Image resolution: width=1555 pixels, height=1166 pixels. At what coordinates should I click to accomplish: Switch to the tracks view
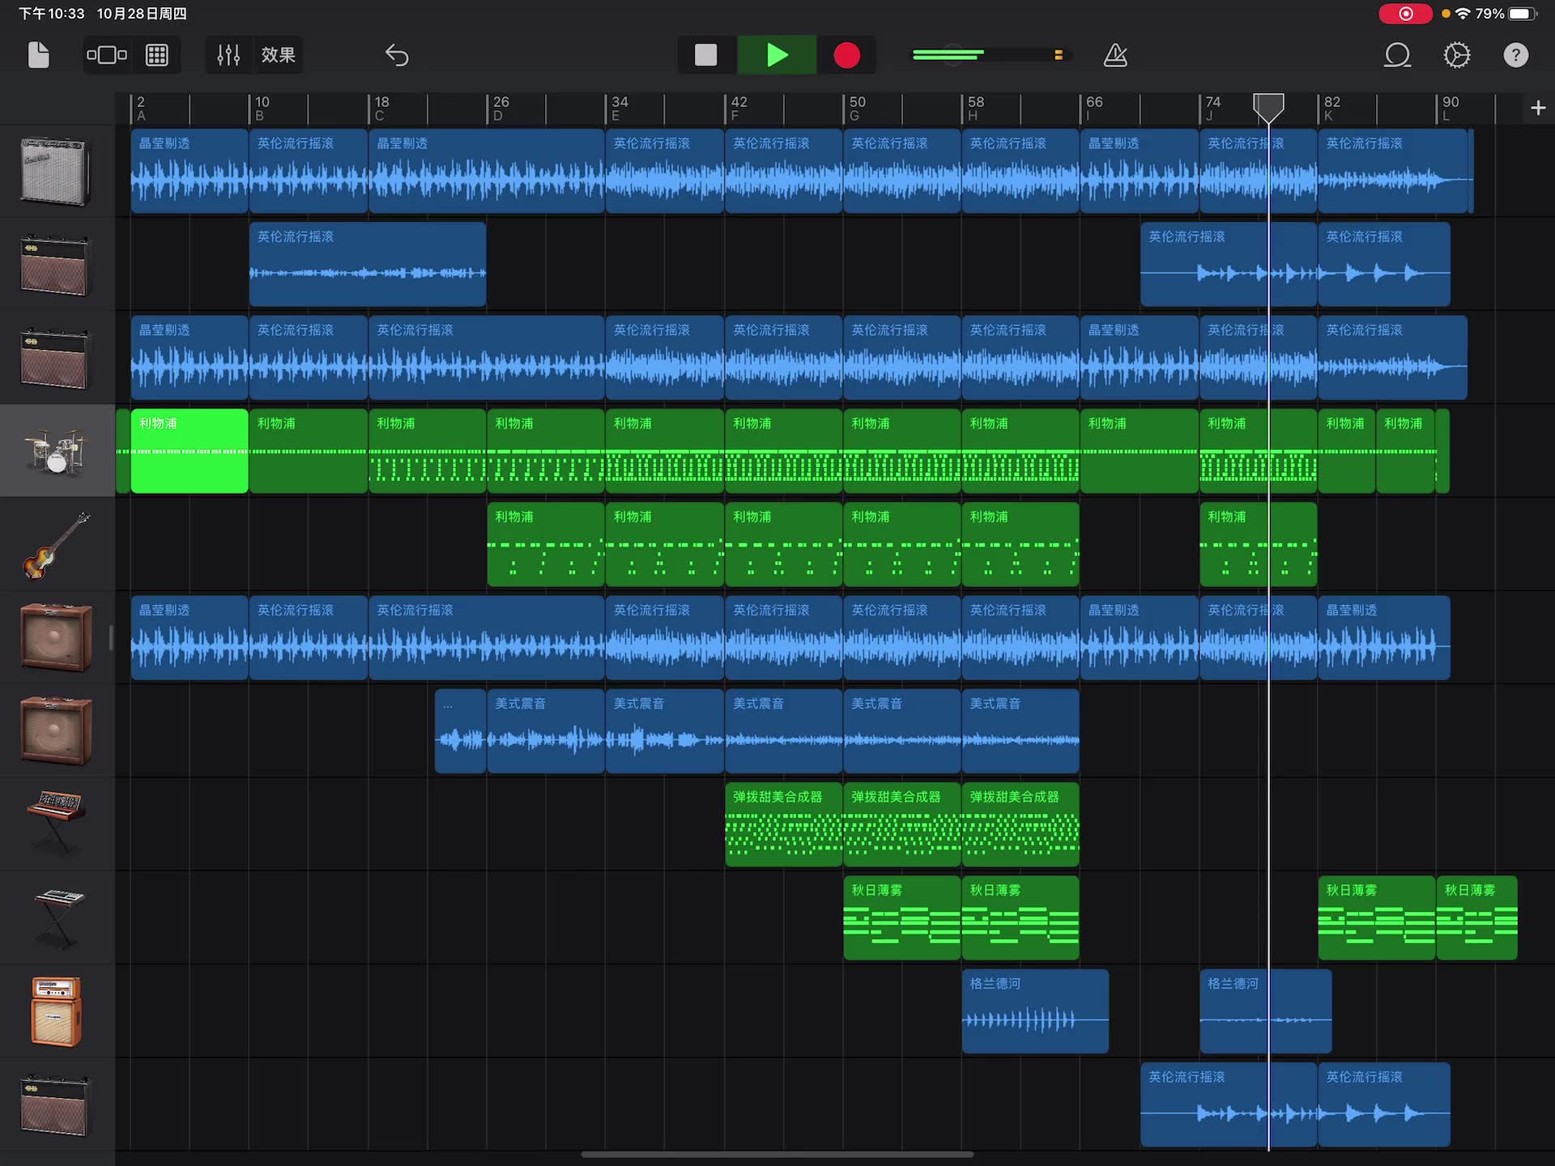107,55
